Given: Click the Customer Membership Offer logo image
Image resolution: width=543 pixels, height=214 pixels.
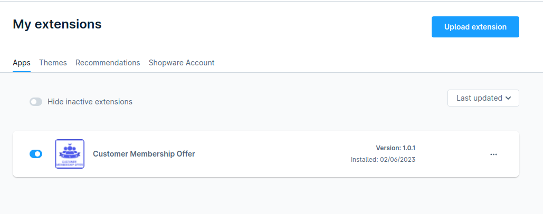Looking at the screenshot, I should [70, 154].
